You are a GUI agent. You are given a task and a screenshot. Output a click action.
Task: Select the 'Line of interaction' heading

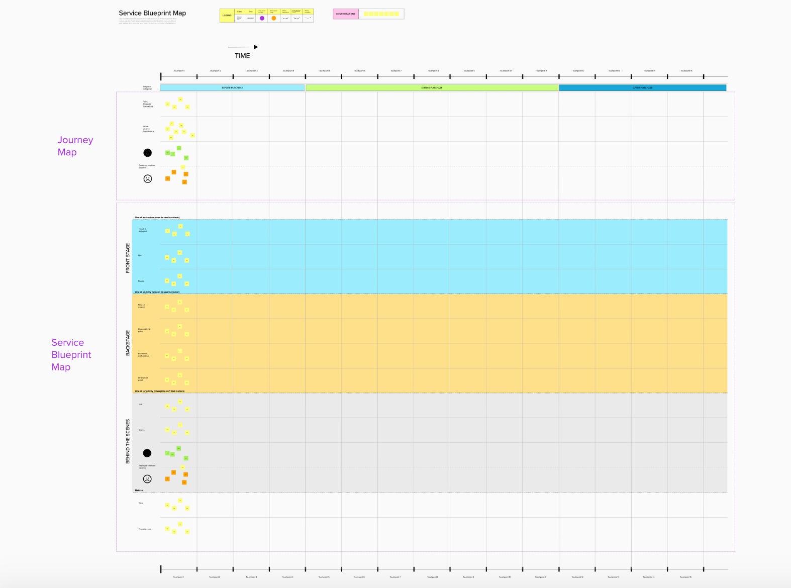[157, 218]
